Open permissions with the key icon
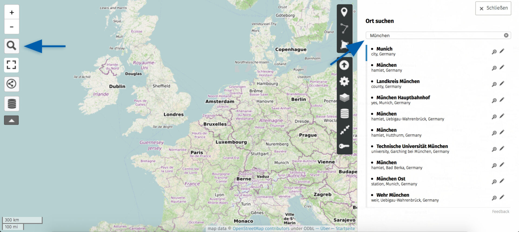 (344, 146)
